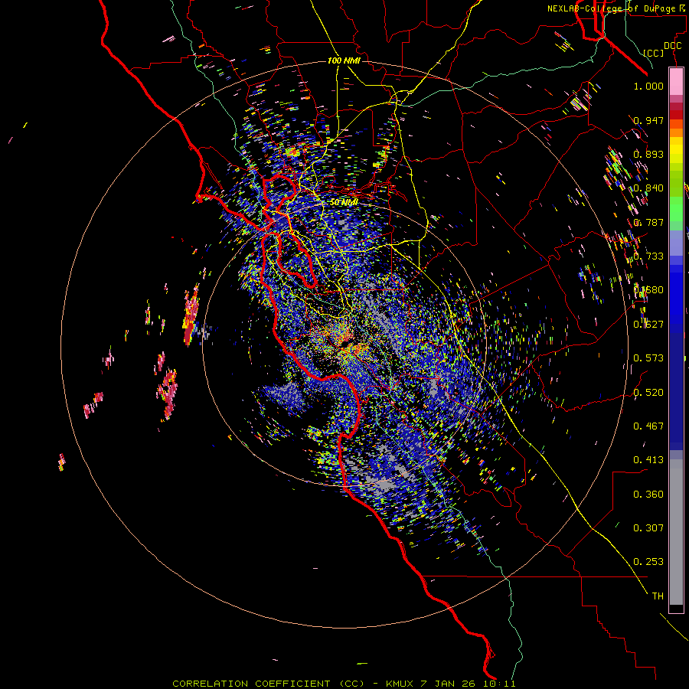Click the KMUX station identifier in the caption

click(x=400, y=684)
